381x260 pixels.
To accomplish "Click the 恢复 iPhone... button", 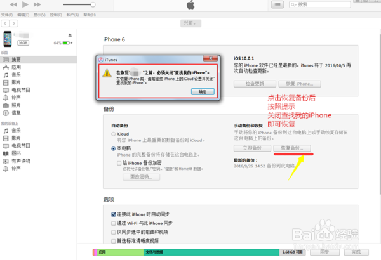I will tap(300, 84).
